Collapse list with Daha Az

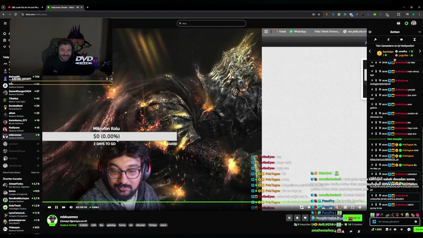[35, 173]
